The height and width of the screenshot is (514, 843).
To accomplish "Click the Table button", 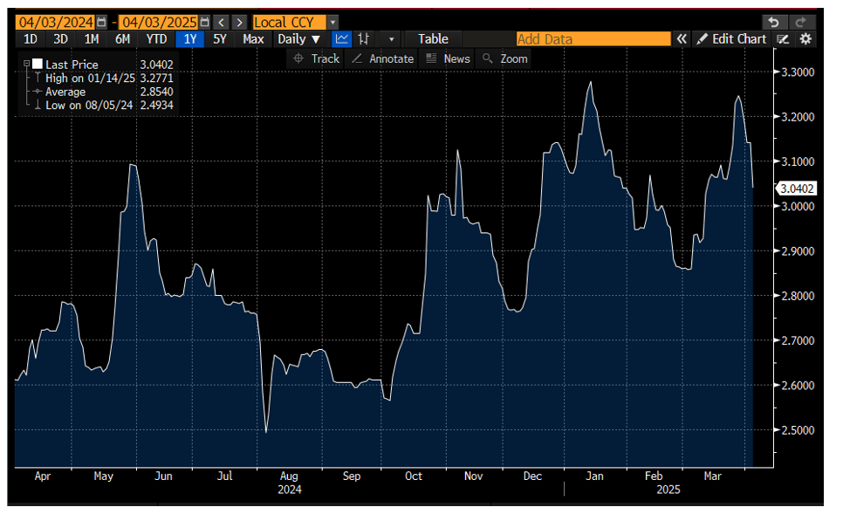I will click(x=432, y=38).
